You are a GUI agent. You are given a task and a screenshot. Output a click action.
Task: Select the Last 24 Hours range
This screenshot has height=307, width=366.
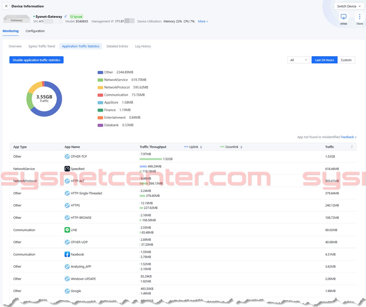[324, 60]
